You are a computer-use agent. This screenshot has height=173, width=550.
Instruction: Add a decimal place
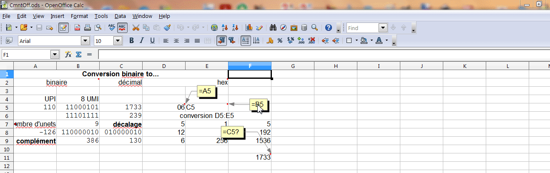pyautogui.click(x=301, y=40)
